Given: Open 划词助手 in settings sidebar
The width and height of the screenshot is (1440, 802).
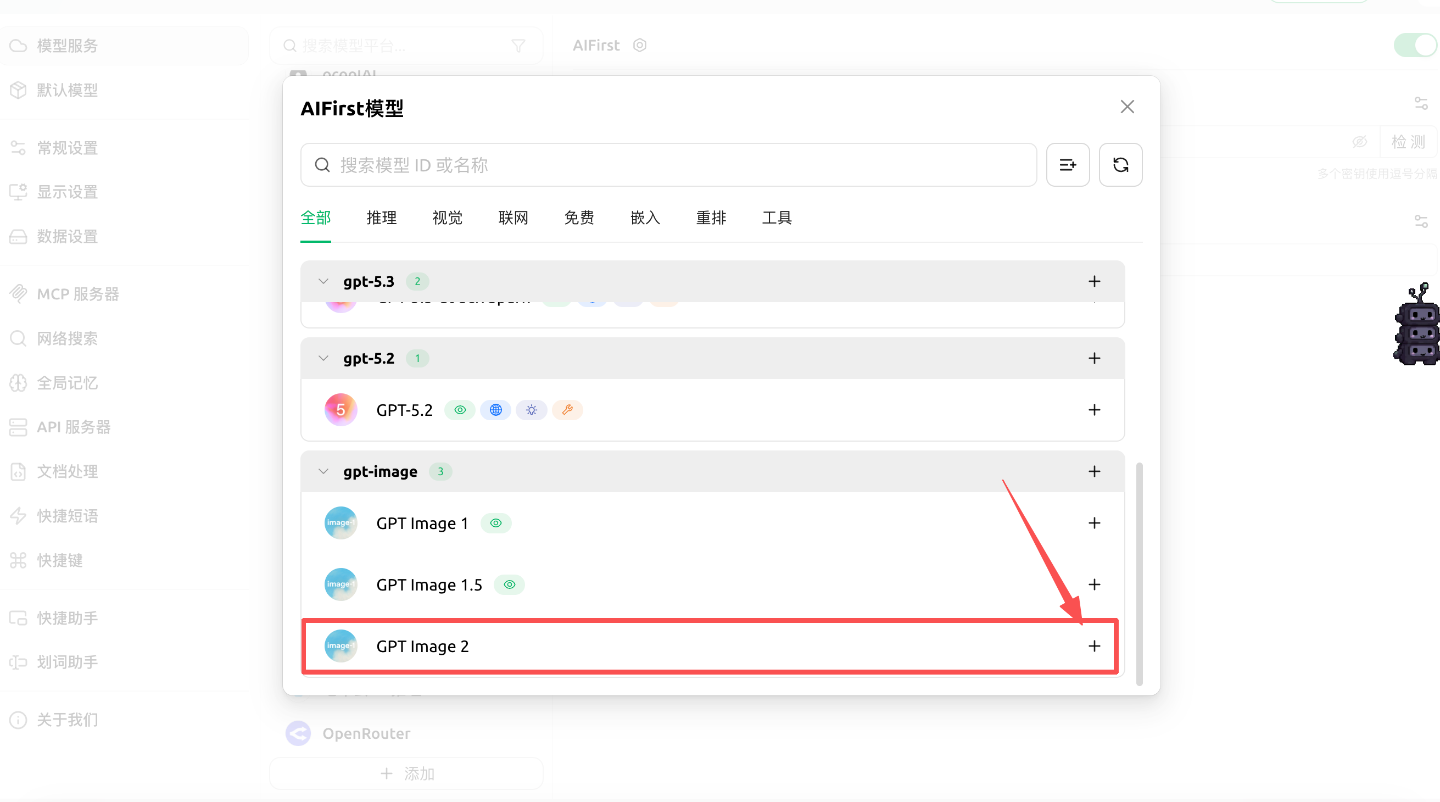Looking at the screenshot, I should [124, 661].
